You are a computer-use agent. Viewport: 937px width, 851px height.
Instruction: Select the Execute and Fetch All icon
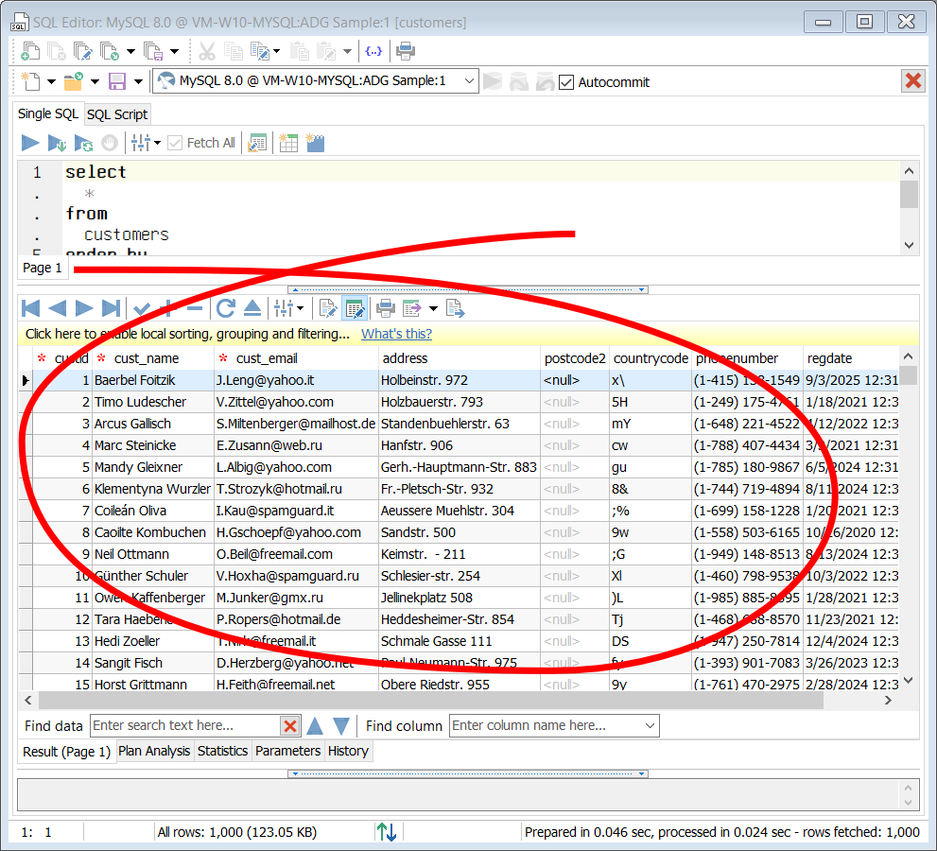click(57, 142)
